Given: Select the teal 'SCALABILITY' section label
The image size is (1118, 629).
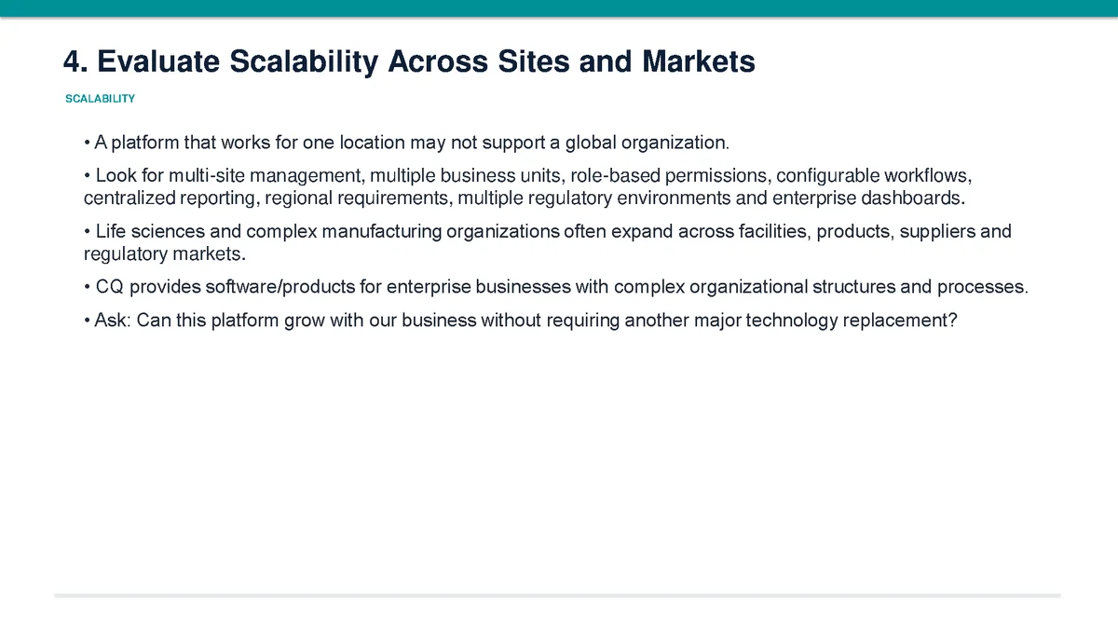Looking at the screenshot, I should tap(100, 99).
